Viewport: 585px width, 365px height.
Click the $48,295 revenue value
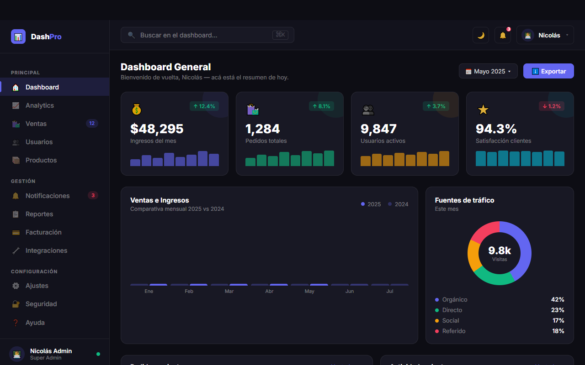coord(157,129)
